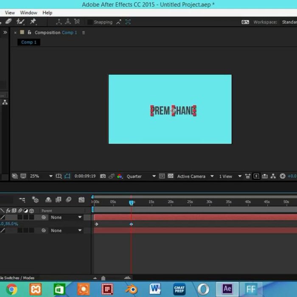Enable the Snapping checkbox
This screenshot has width=297, height=297.
pyautogui.click(x=90, y=22)
